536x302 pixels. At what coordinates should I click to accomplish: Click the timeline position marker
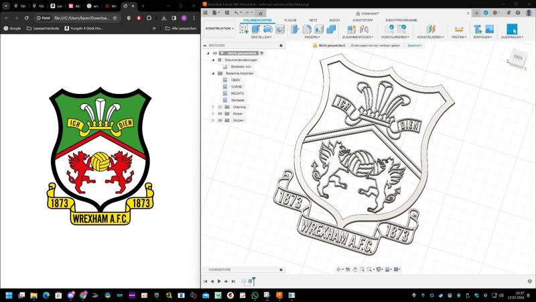coord(254,281)
